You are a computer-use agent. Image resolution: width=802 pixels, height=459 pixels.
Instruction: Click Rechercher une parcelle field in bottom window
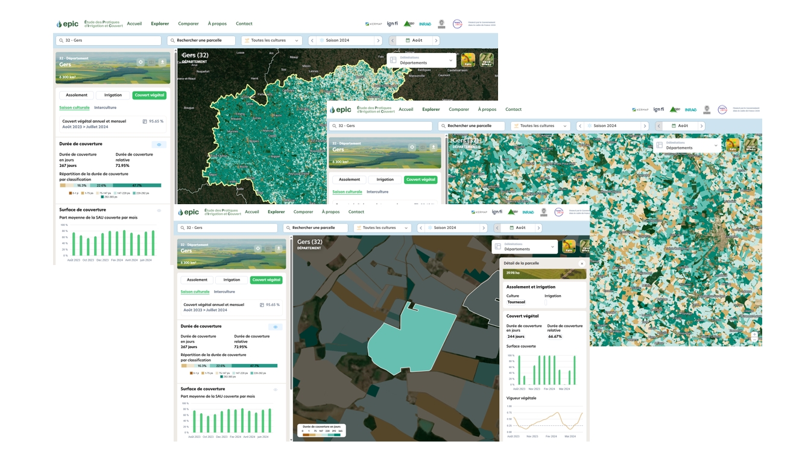[315, 228]
